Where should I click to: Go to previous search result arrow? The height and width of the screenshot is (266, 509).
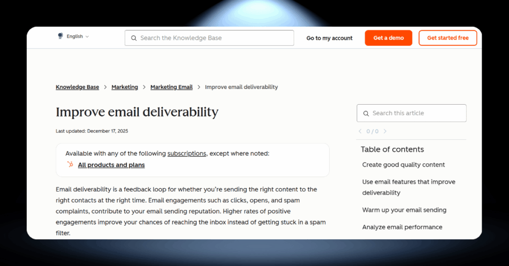click(x=360, y=131)
